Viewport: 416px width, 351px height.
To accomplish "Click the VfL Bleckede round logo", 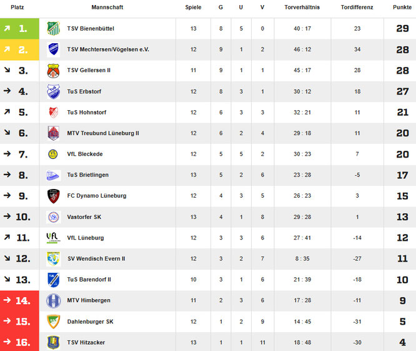I will (x=53, y=154).
